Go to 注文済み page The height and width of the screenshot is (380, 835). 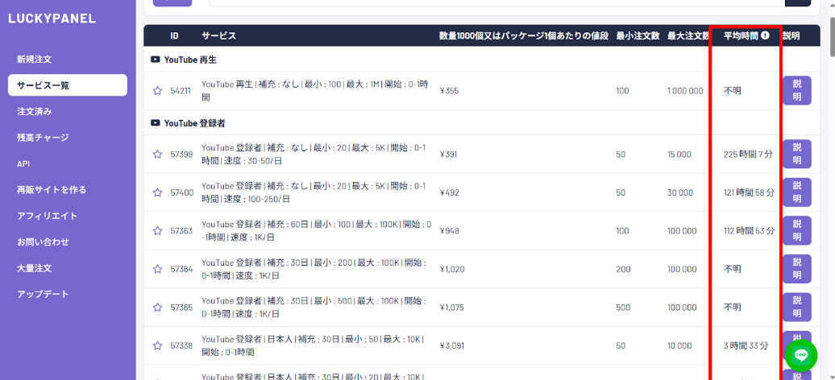point(68,111)
